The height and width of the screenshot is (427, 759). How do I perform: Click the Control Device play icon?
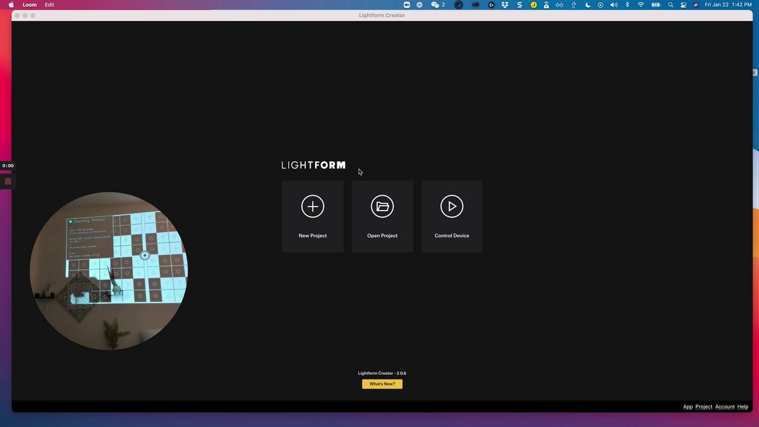[x=452, y=206]
